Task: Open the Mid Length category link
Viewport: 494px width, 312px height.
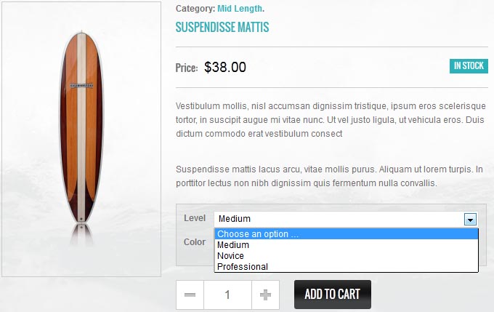Action: (239, 9)
